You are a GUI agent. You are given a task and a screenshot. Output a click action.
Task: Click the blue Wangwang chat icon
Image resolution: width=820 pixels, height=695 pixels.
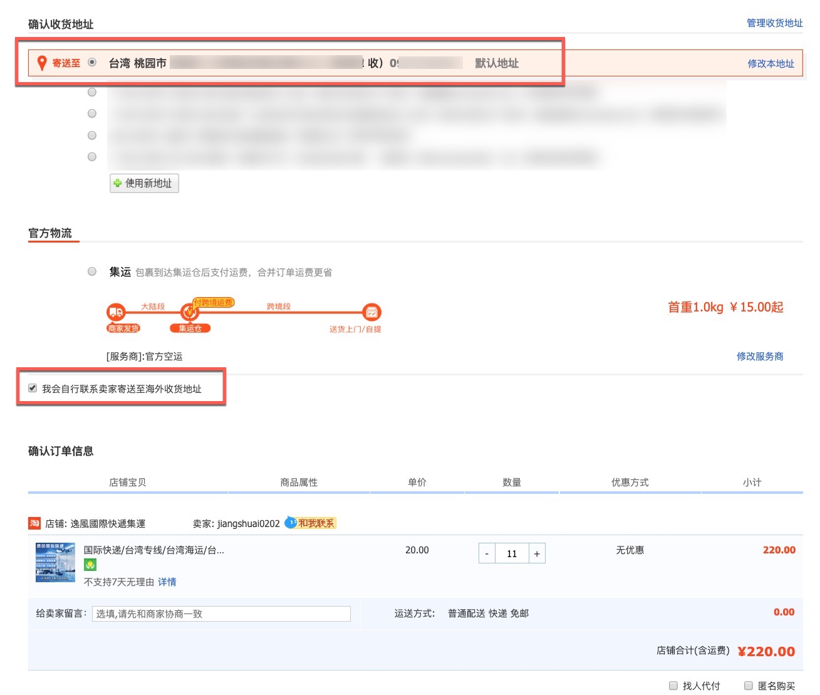click(291, 523)
